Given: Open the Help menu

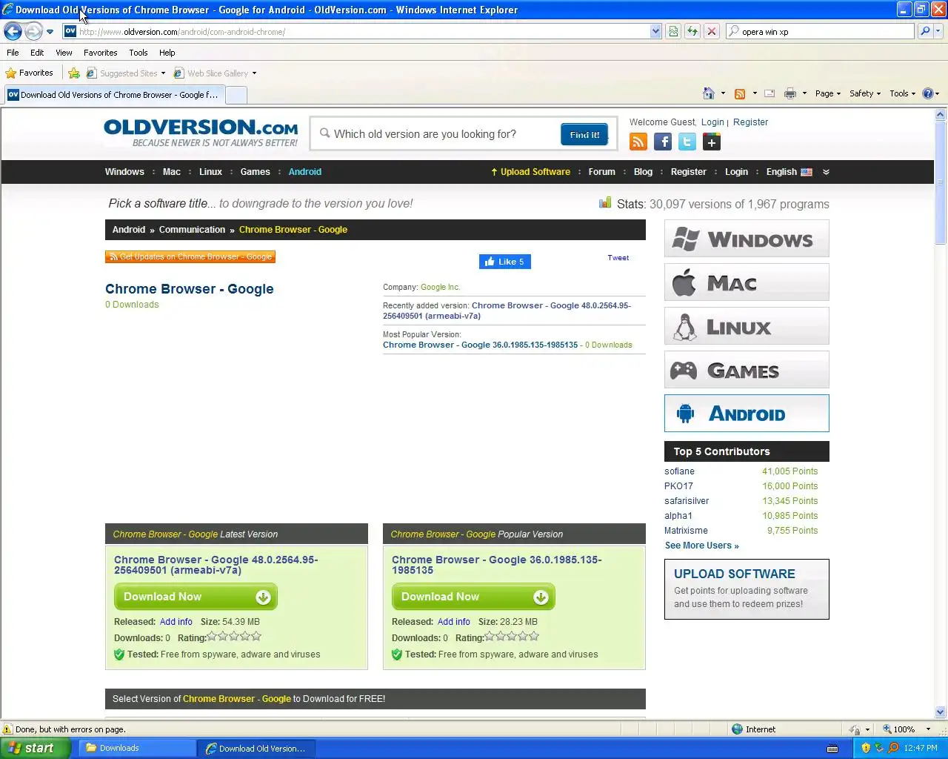Looking at the screenshot, I should click(x=167, y=53).
